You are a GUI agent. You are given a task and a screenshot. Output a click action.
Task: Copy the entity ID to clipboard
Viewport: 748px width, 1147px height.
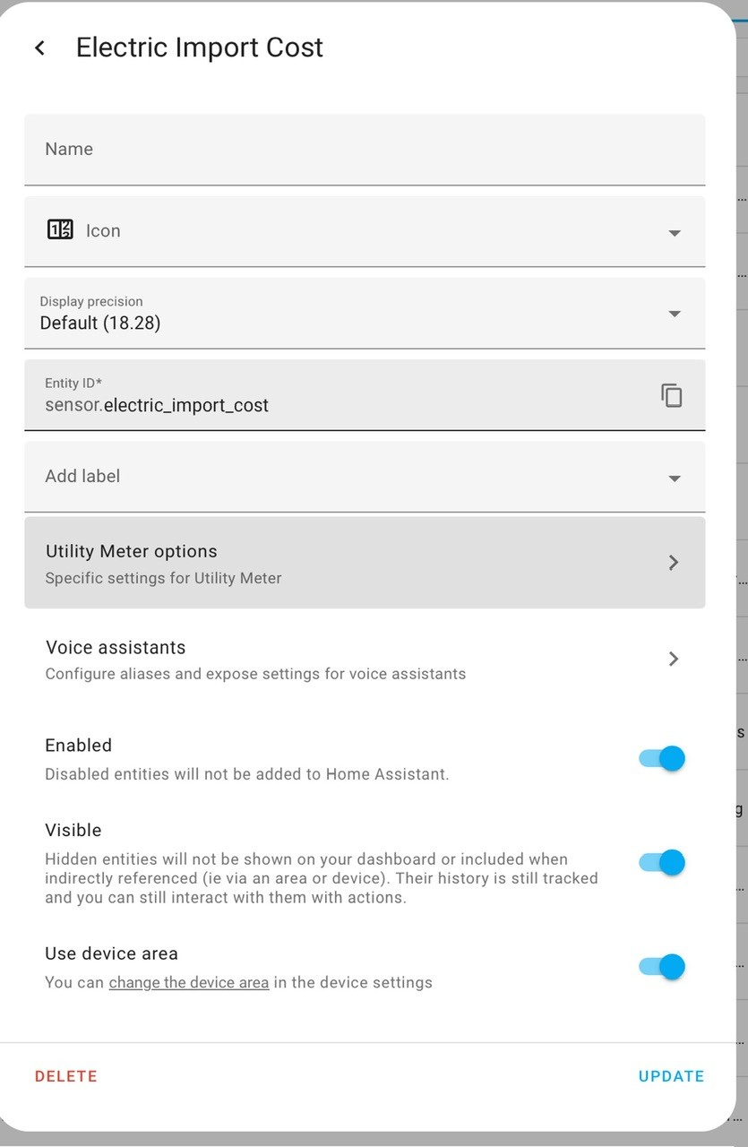(x=672, y=395)
